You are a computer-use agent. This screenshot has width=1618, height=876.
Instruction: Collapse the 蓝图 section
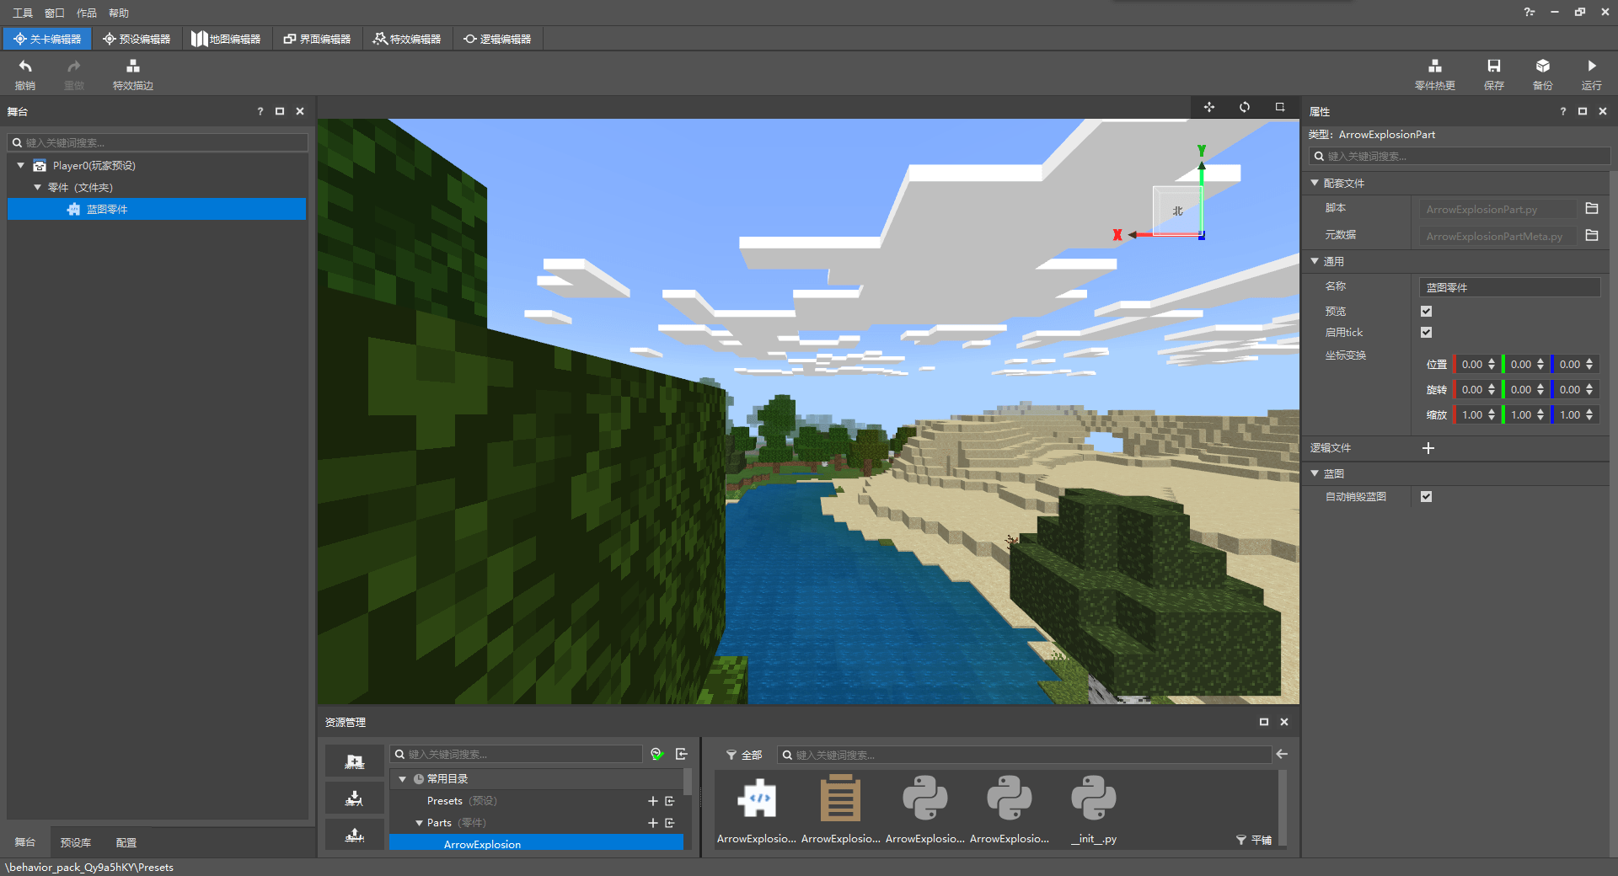coord(1315,473)
